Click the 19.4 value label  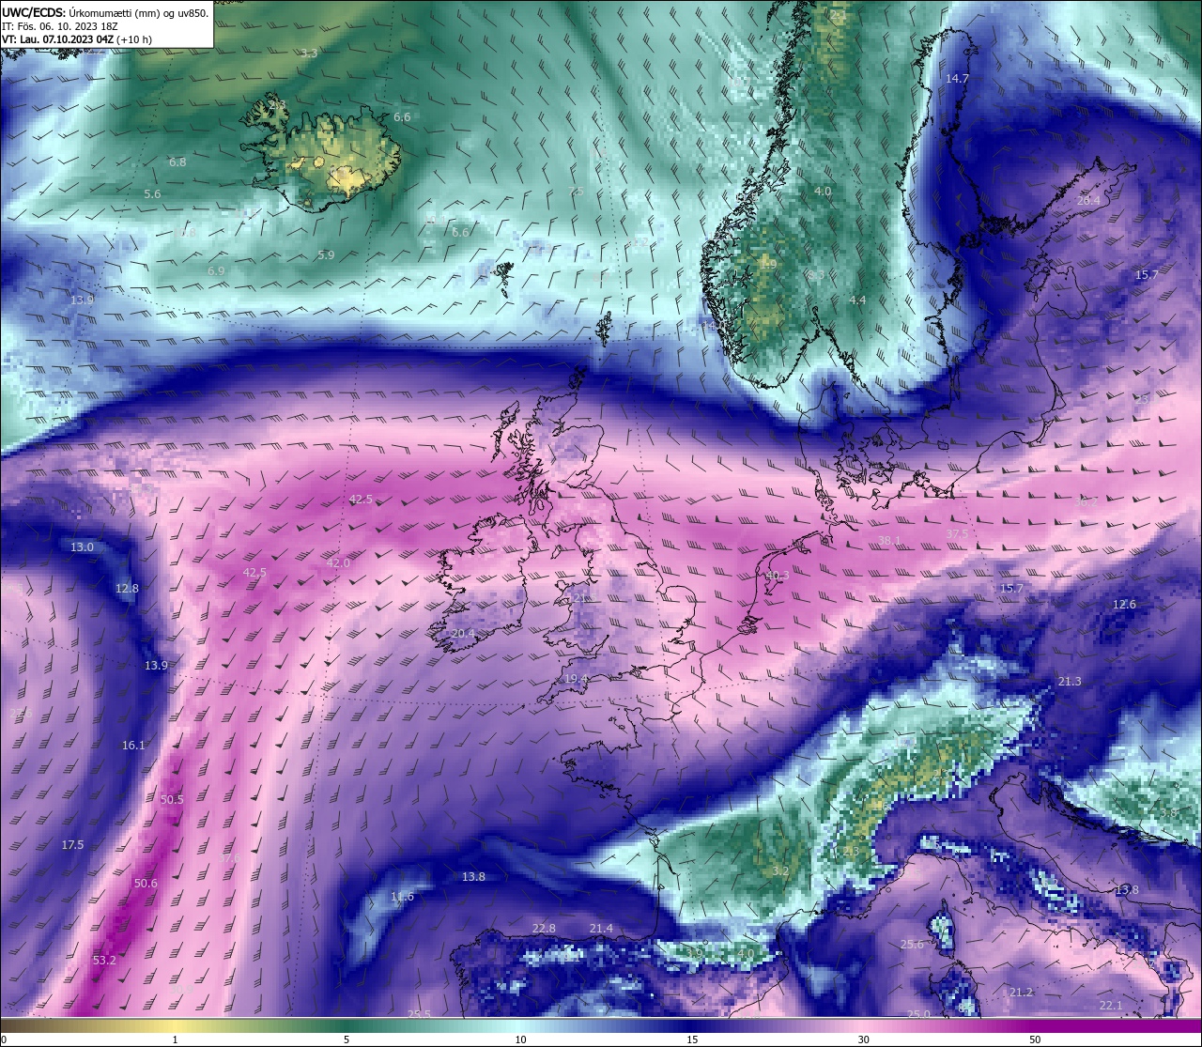[x=576, y=679]
